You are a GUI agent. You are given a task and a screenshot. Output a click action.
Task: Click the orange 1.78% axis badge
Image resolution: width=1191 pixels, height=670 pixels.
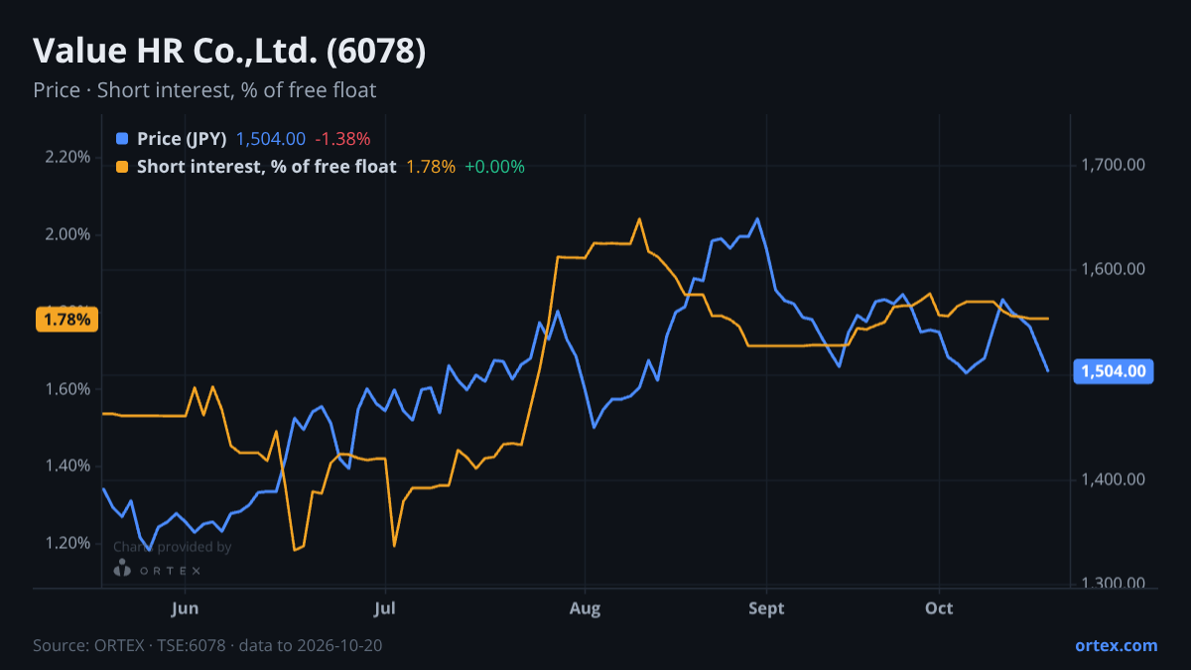tap(66, 320)
